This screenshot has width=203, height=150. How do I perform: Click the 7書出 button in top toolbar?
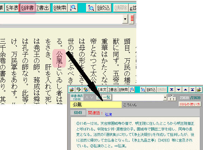coord(43,8)
